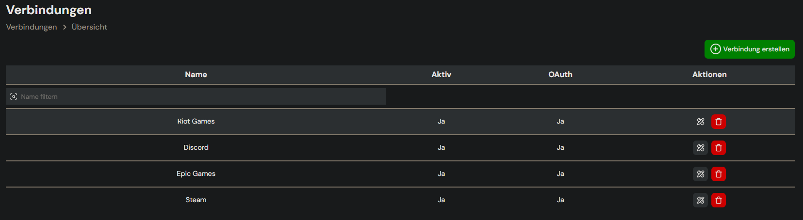Select the Steam row name
Screen dimensions: 803x220
tap(196, 200)
